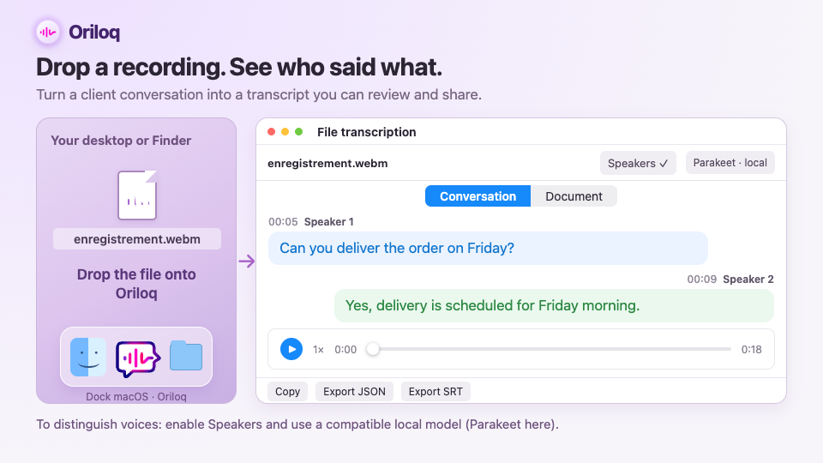Screen dimensions: 823x463
Task: Click the playback progress slider knob
Action: click(x=373, y=349)
